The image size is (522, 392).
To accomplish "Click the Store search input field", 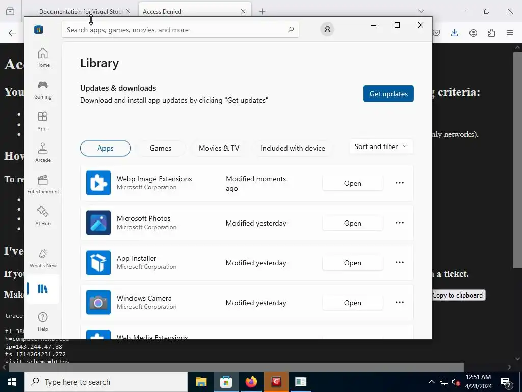I will click(180, 30).
